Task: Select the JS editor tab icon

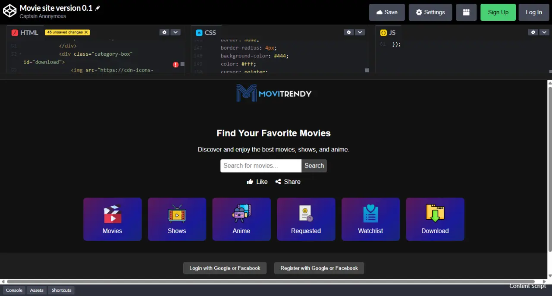Action: pos(383,32)
